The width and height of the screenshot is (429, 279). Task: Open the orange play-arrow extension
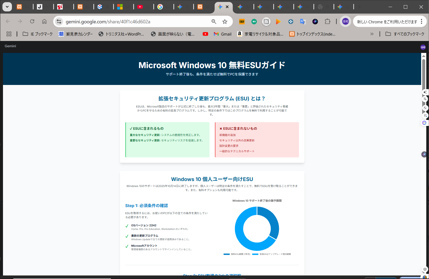pos(278,21)
